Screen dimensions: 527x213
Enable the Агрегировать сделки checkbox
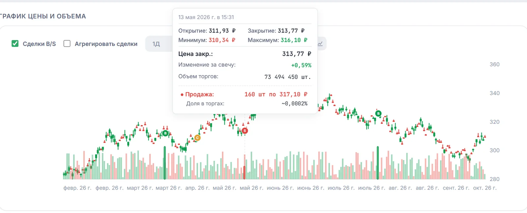(67, 43)
